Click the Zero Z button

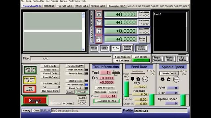[99, 31]
